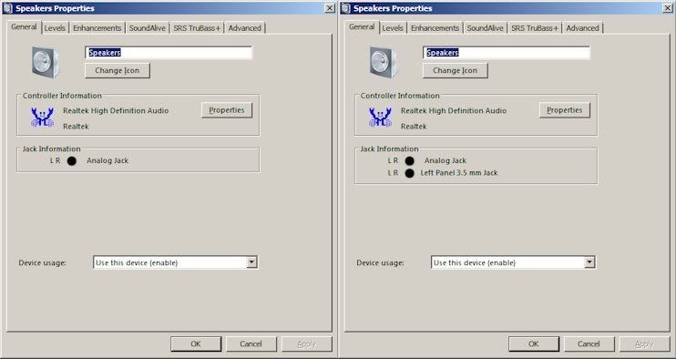Click the Speakers name field in the left window
676x359 pixels.
point(169,53)
